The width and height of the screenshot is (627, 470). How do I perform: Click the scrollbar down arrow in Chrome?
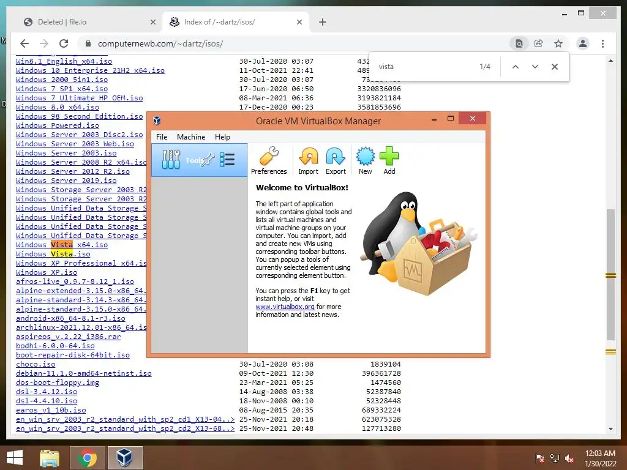pyautogui.click(x=610, y=429)
